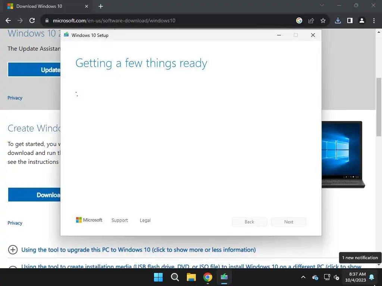Click Legal link in Setup dialog
The width and height of the screenshot is (382, 286).
tap(145, 220)
